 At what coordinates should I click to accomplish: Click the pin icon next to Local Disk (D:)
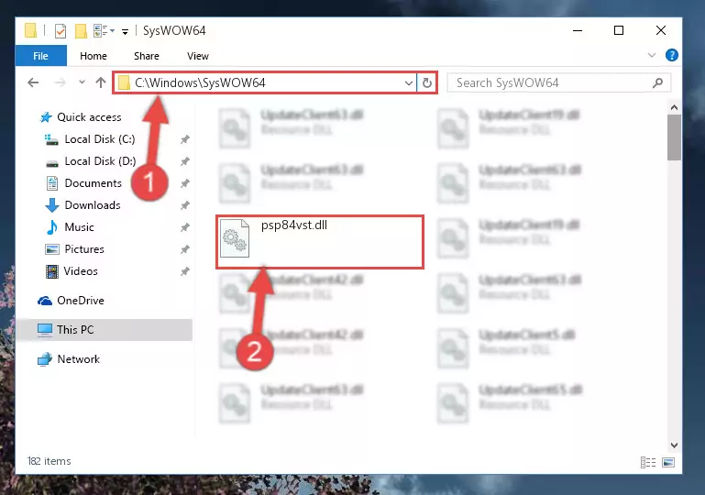click(185, 161)
